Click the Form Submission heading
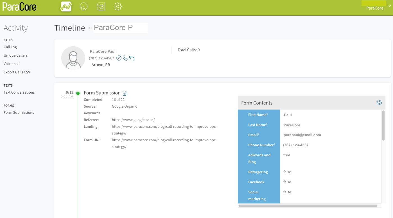393x218 pixels. [x=102, y=93]
